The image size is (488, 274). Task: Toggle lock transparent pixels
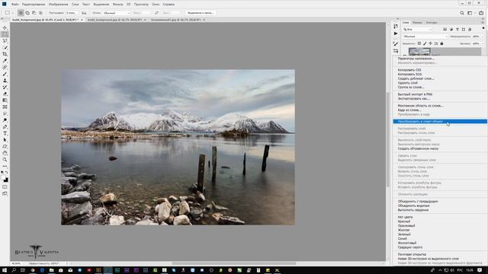419,43
